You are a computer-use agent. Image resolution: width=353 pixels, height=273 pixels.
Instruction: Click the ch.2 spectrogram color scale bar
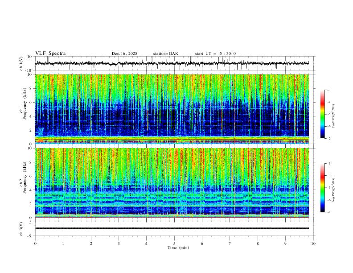pos(323,188)
